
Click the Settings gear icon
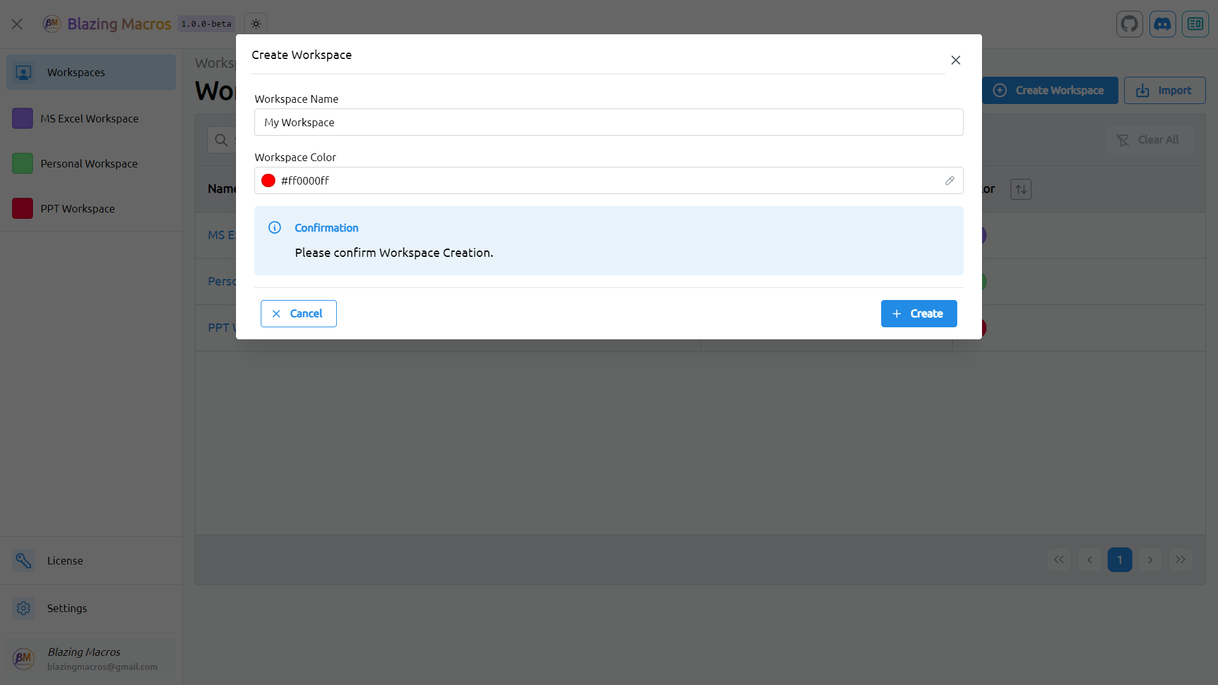tap(23, 608)
